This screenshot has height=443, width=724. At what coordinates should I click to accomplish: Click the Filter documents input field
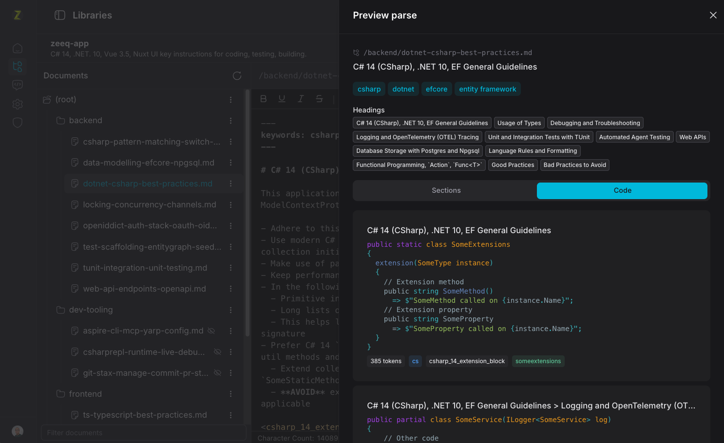tap(144, 433)
